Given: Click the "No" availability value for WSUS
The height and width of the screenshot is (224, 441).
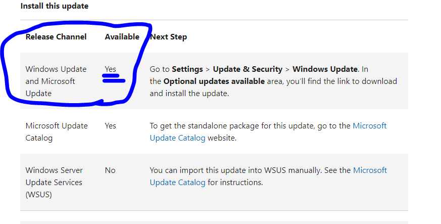Looking at the screenshot, I should click(110, 170).
